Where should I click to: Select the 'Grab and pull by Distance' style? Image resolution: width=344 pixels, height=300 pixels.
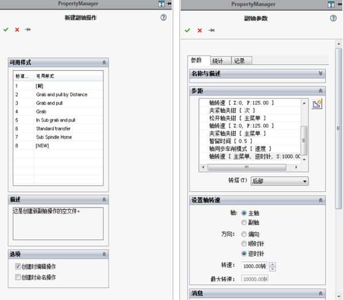coord(61,94)
